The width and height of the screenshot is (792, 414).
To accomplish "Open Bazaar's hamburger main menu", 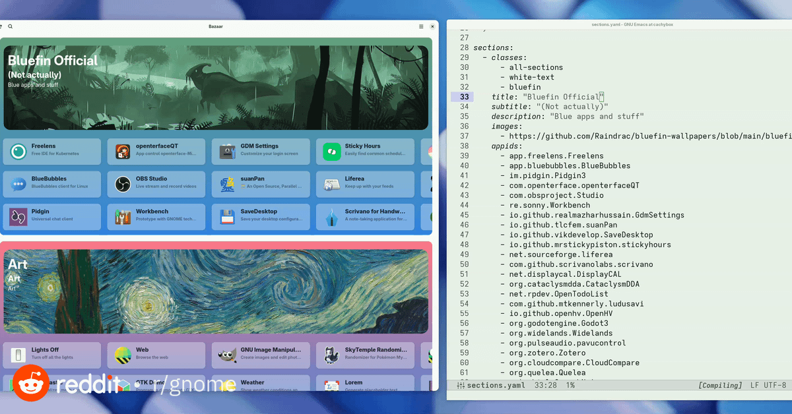I will click(421, 26).
